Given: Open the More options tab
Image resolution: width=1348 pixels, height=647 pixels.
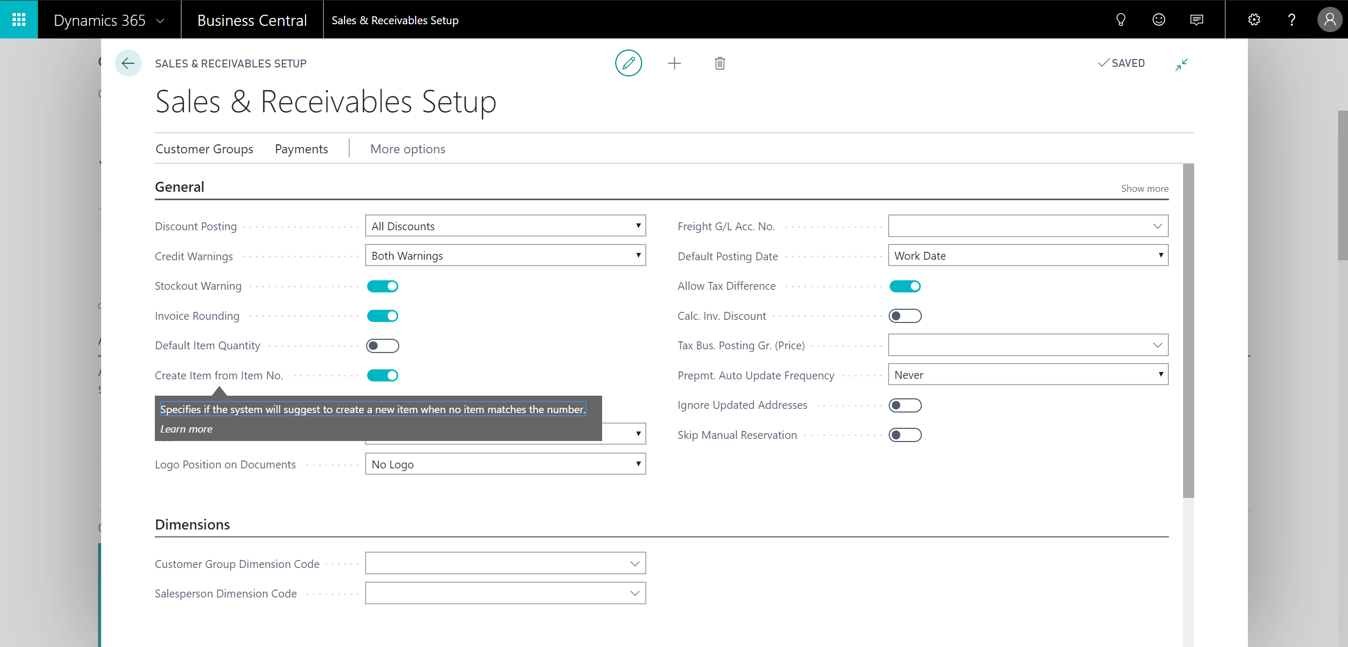Looking at the screenshot, I should 408,148.
